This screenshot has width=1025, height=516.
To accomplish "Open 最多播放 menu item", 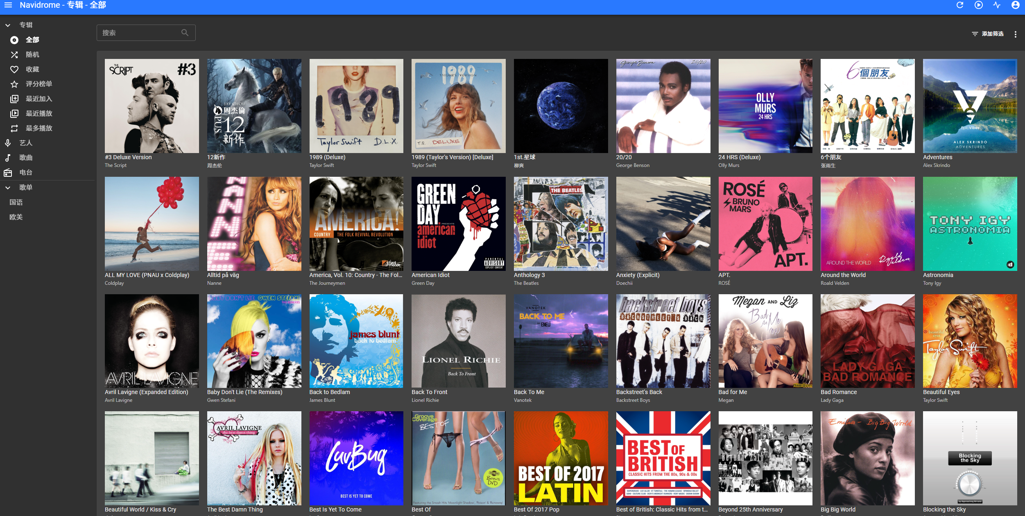I will click(x=48, y=128).
